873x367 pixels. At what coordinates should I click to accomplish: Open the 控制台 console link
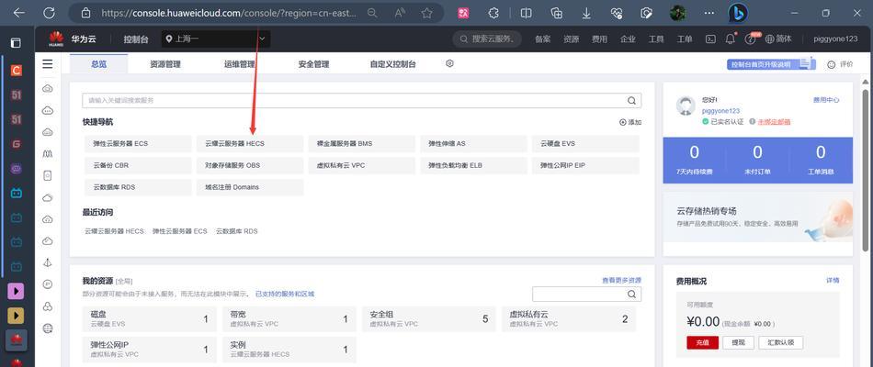pyautogui.click(x=136, y=39)
